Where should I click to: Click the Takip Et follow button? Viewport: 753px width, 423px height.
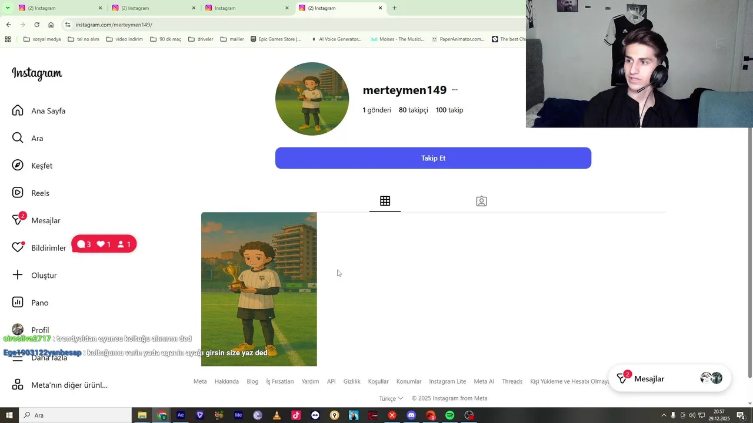tap(433, 158)
